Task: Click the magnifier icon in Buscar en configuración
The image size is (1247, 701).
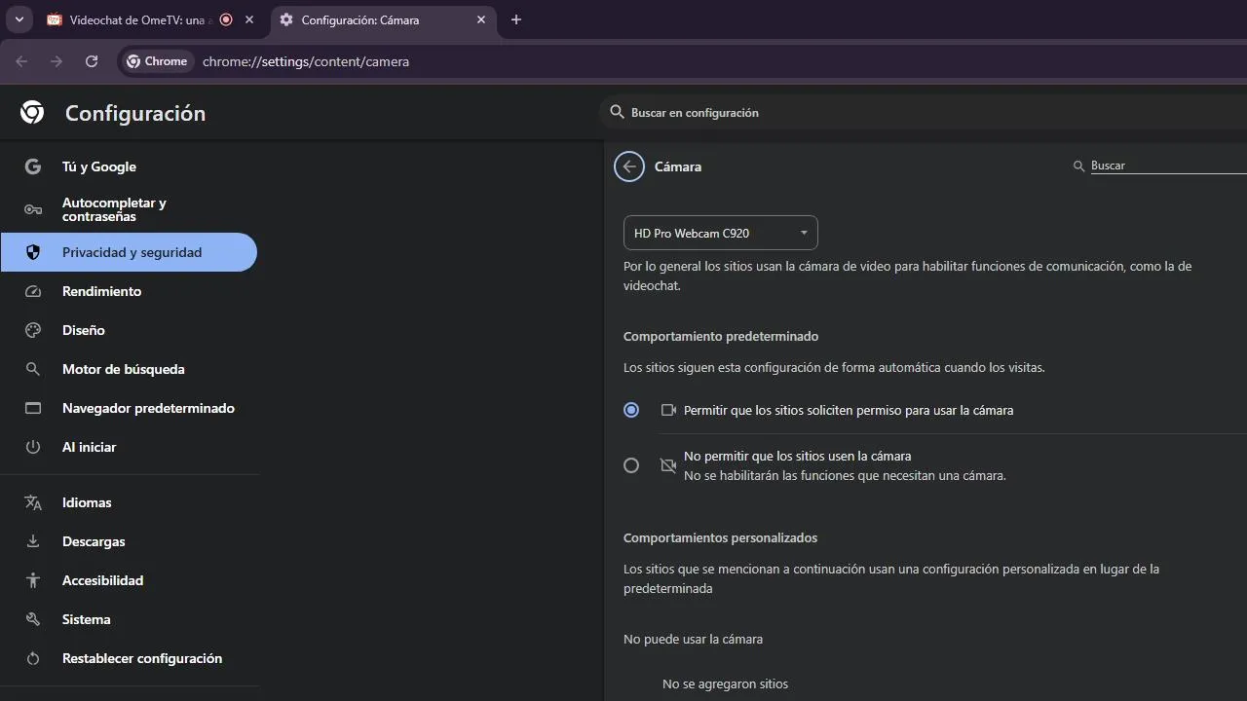Action: [617, 112]
